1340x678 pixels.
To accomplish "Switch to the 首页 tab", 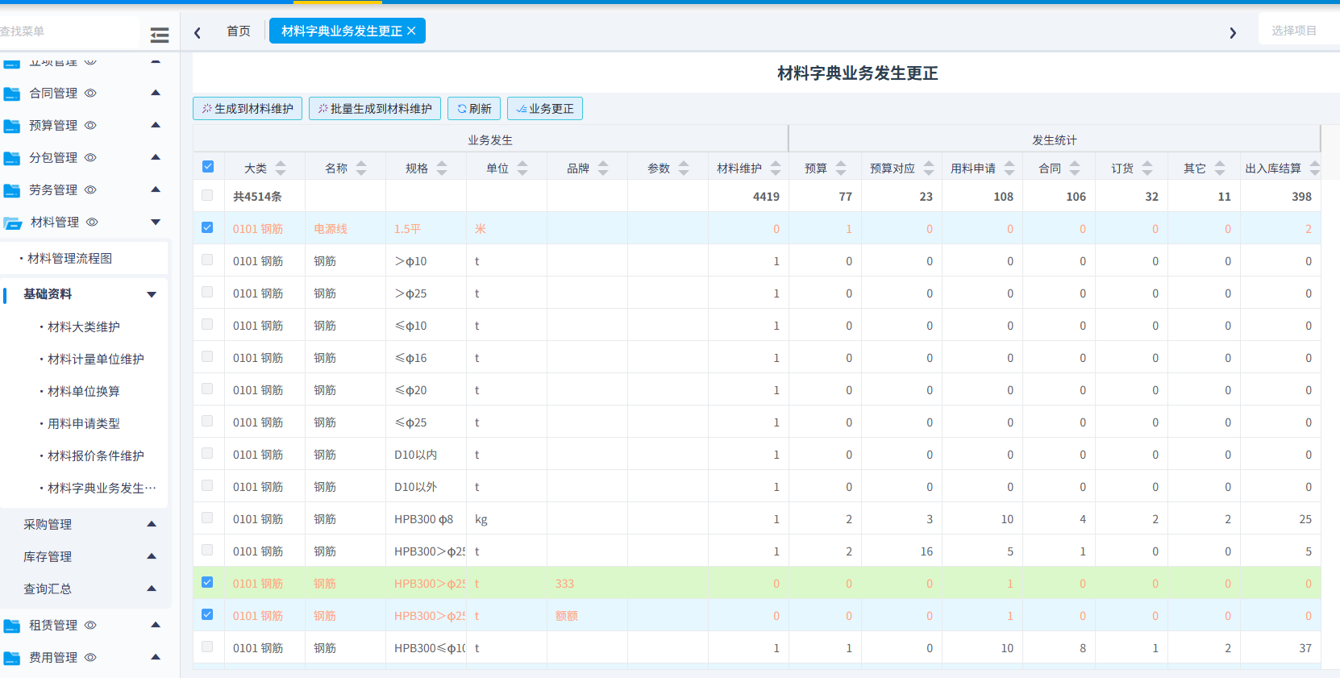I will tap(239, 31).
